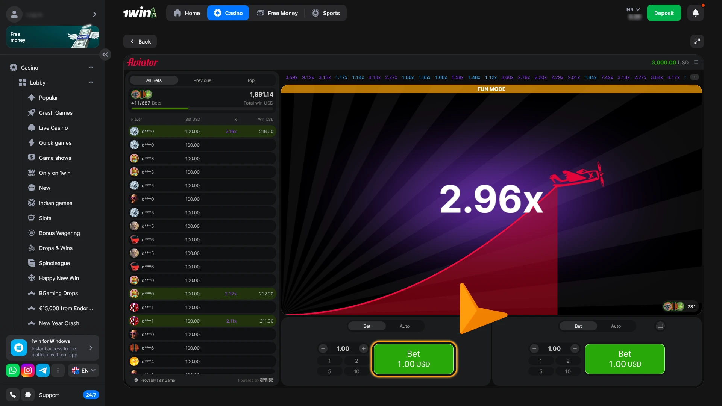Open the INR currency dropdown

click(x=633, y=9)
